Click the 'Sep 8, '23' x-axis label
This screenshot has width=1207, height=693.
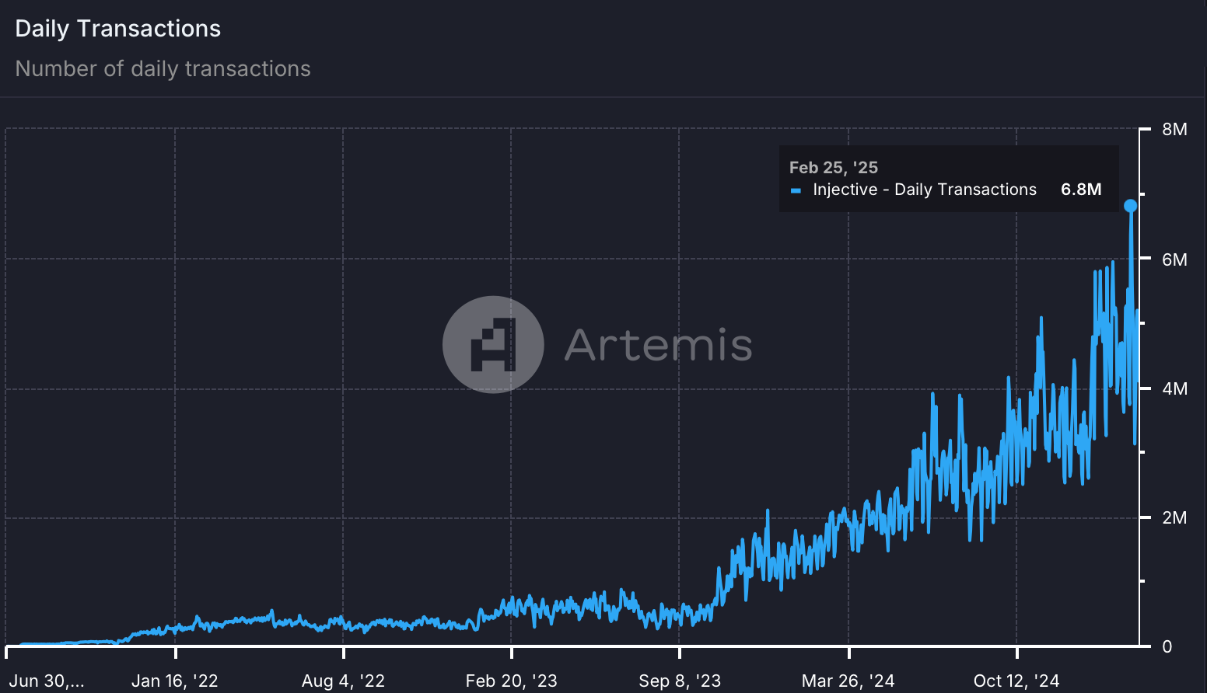click(680, 681)
